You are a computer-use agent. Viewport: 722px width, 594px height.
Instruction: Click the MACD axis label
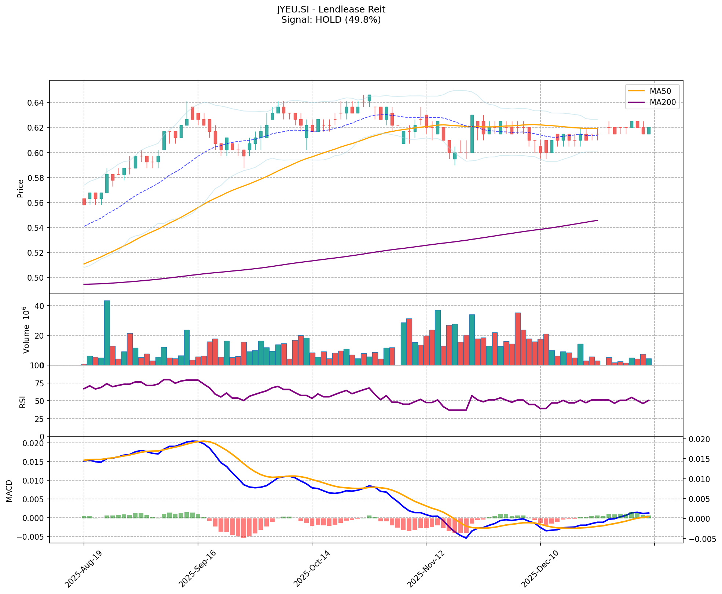9,491
